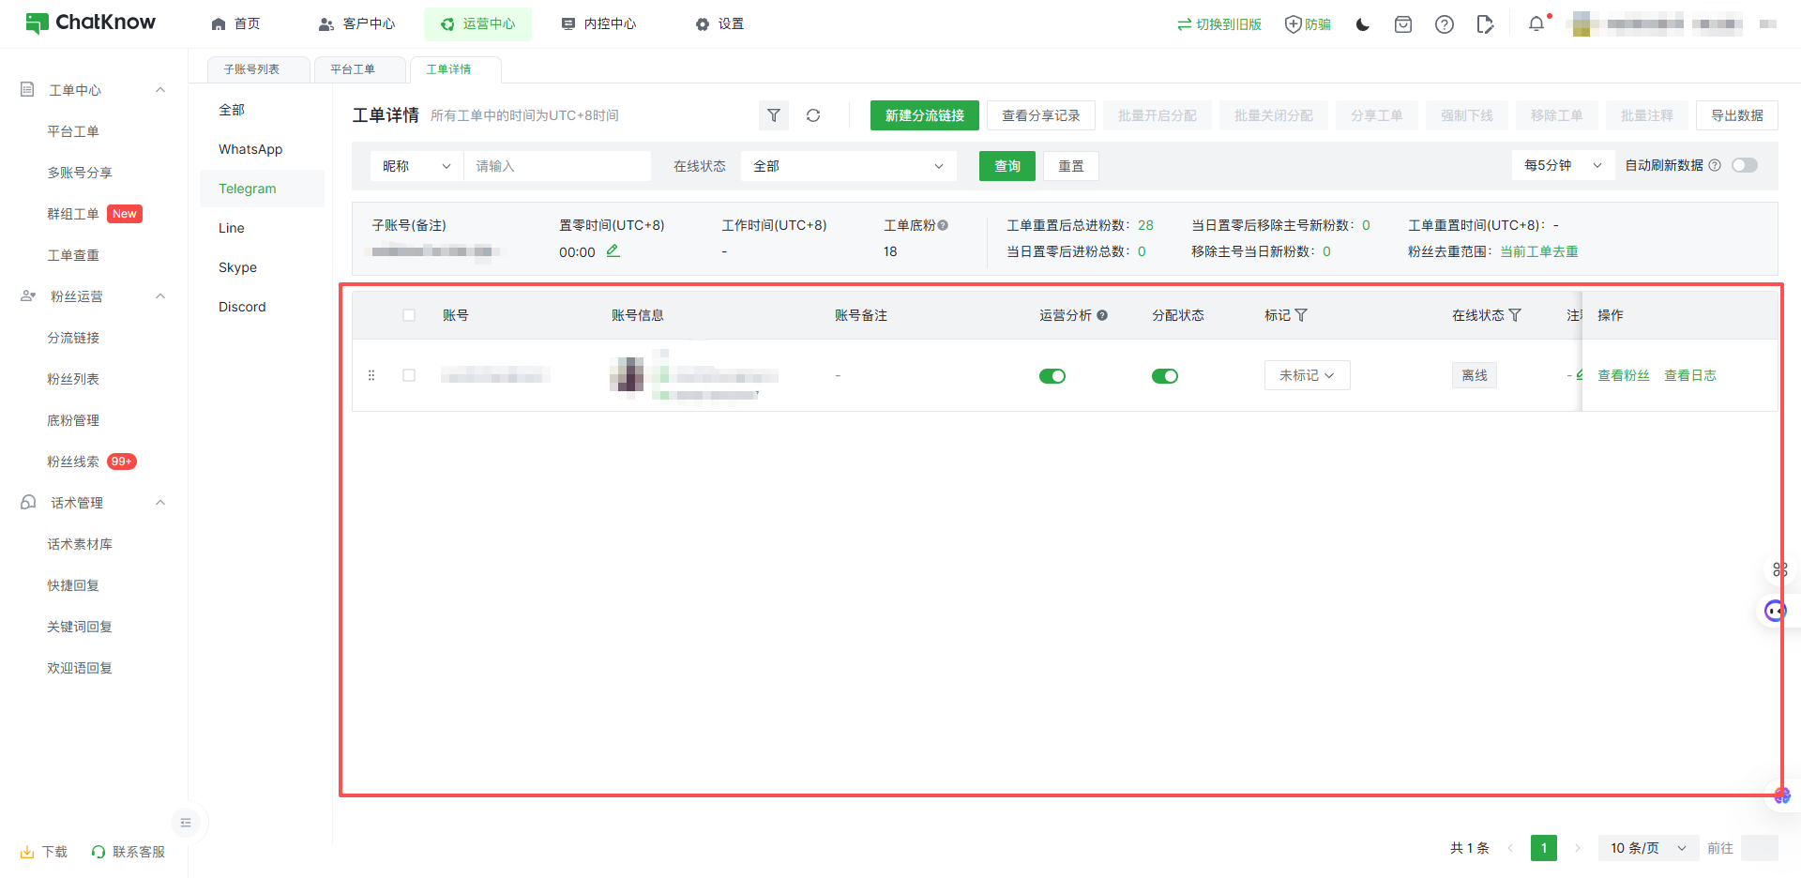
Task: Click the 新建分流链接 button
Action: click(x=924, y=115)
